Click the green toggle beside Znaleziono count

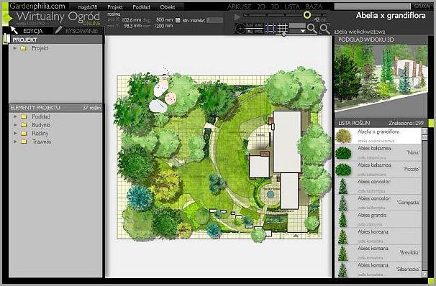click(x=431, y=123)
